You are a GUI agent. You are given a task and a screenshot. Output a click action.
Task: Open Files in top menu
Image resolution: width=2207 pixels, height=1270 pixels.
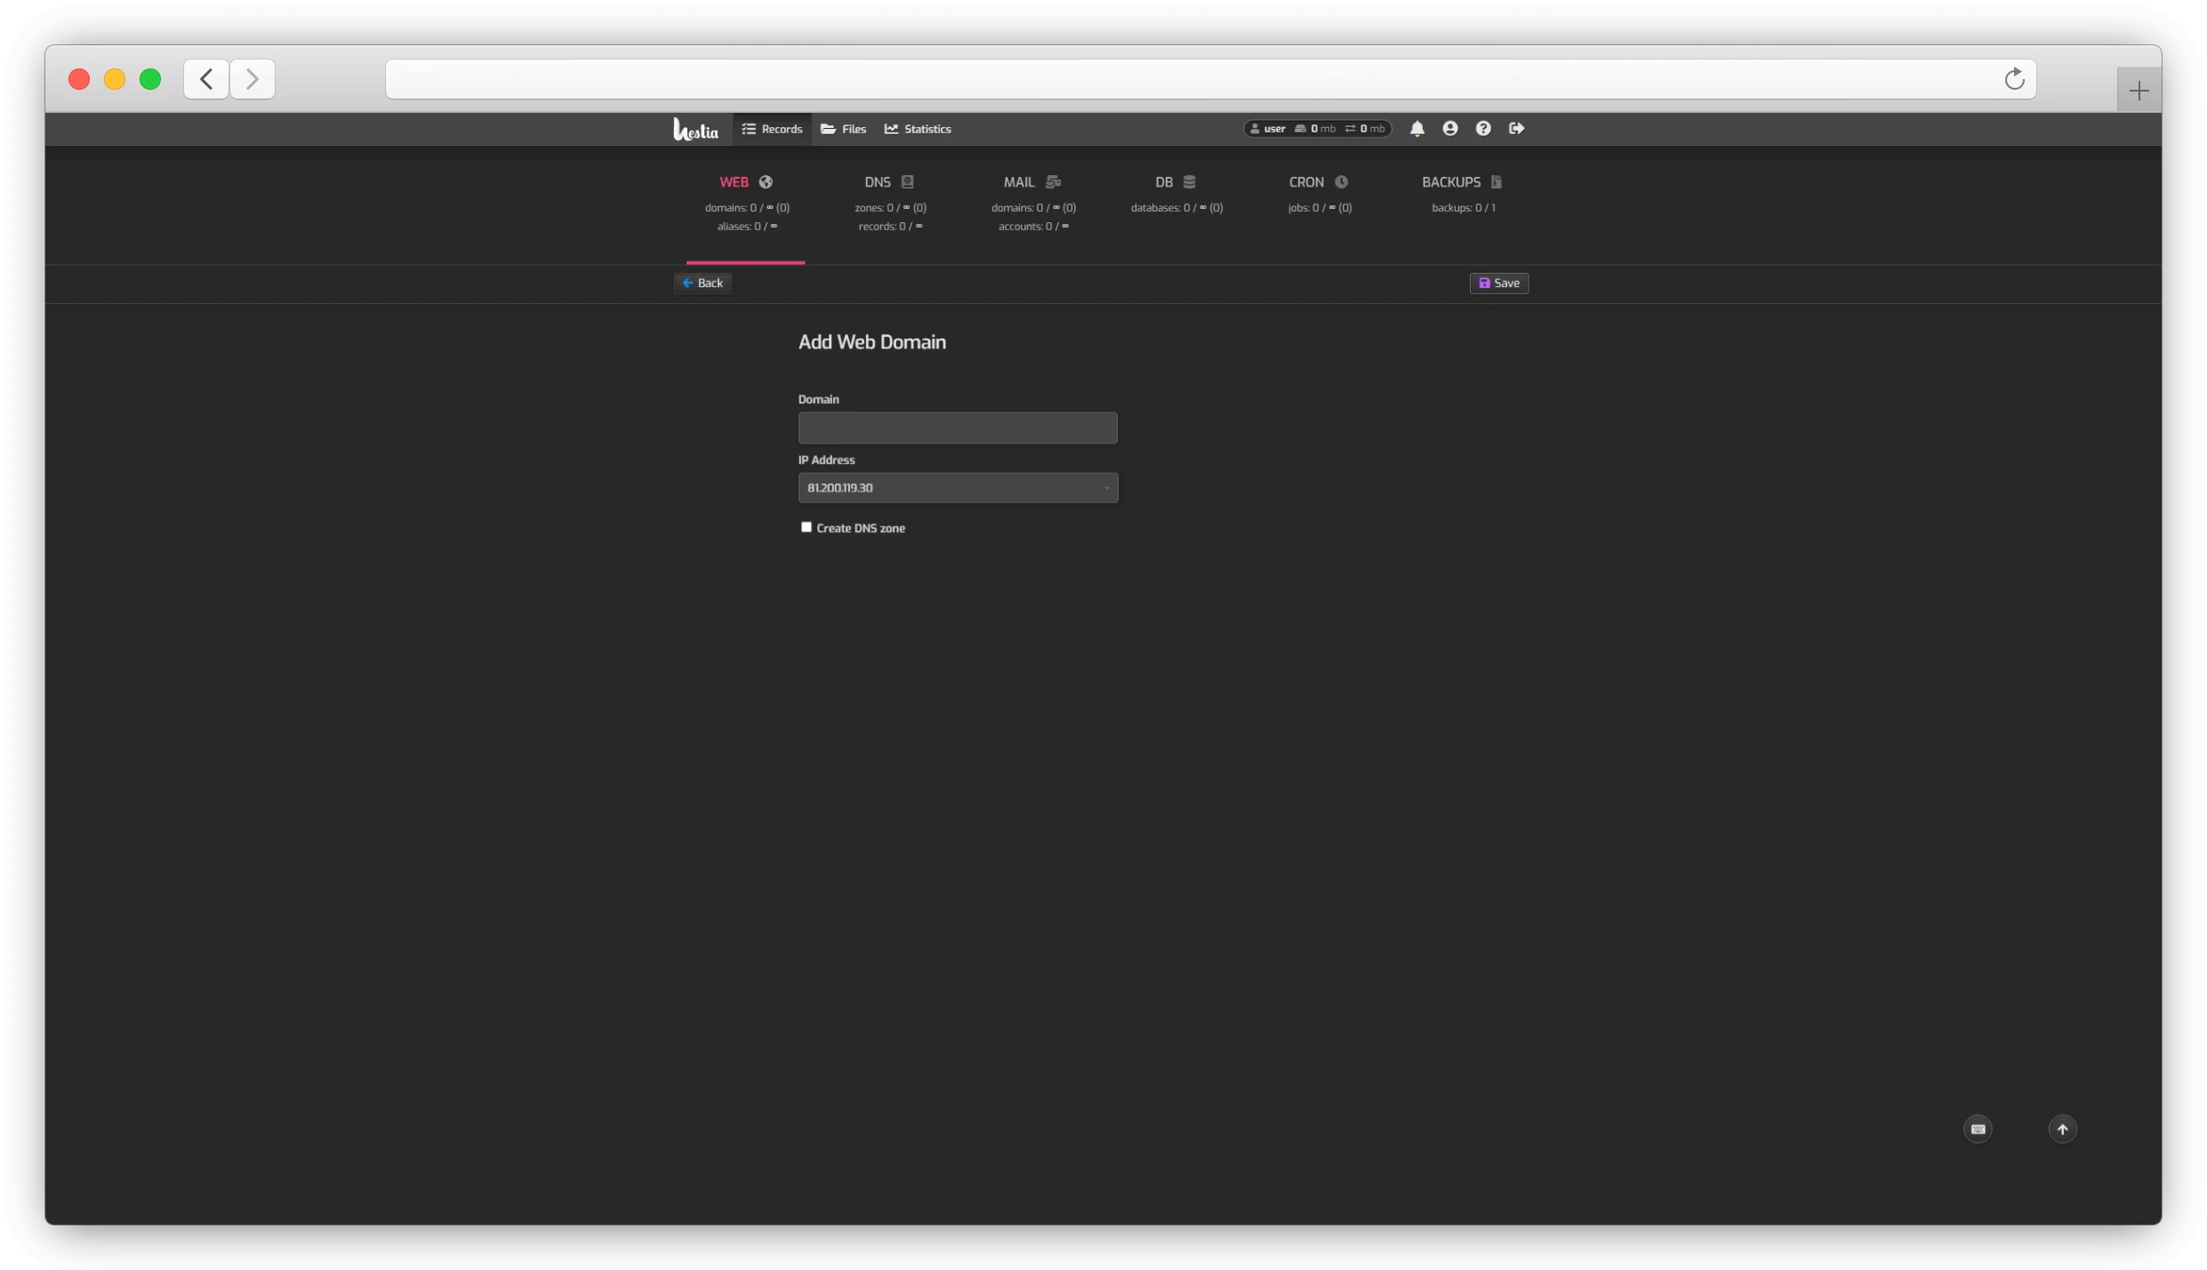tap(843, 129)
